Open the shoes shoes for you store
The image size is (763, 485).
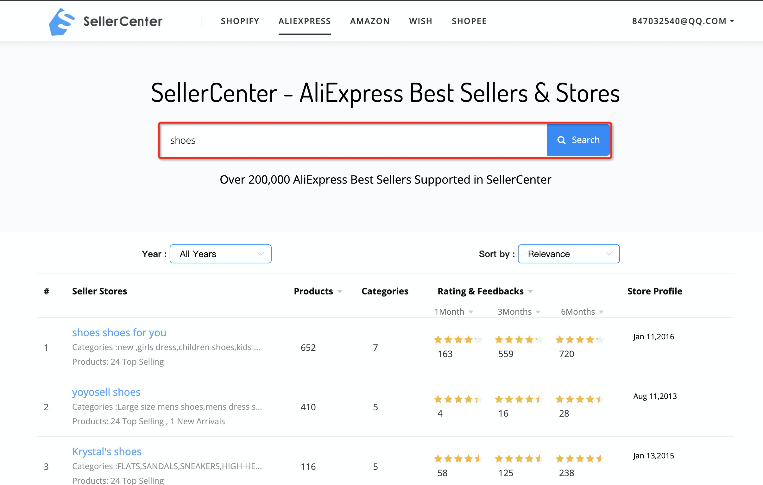point(119,332)
